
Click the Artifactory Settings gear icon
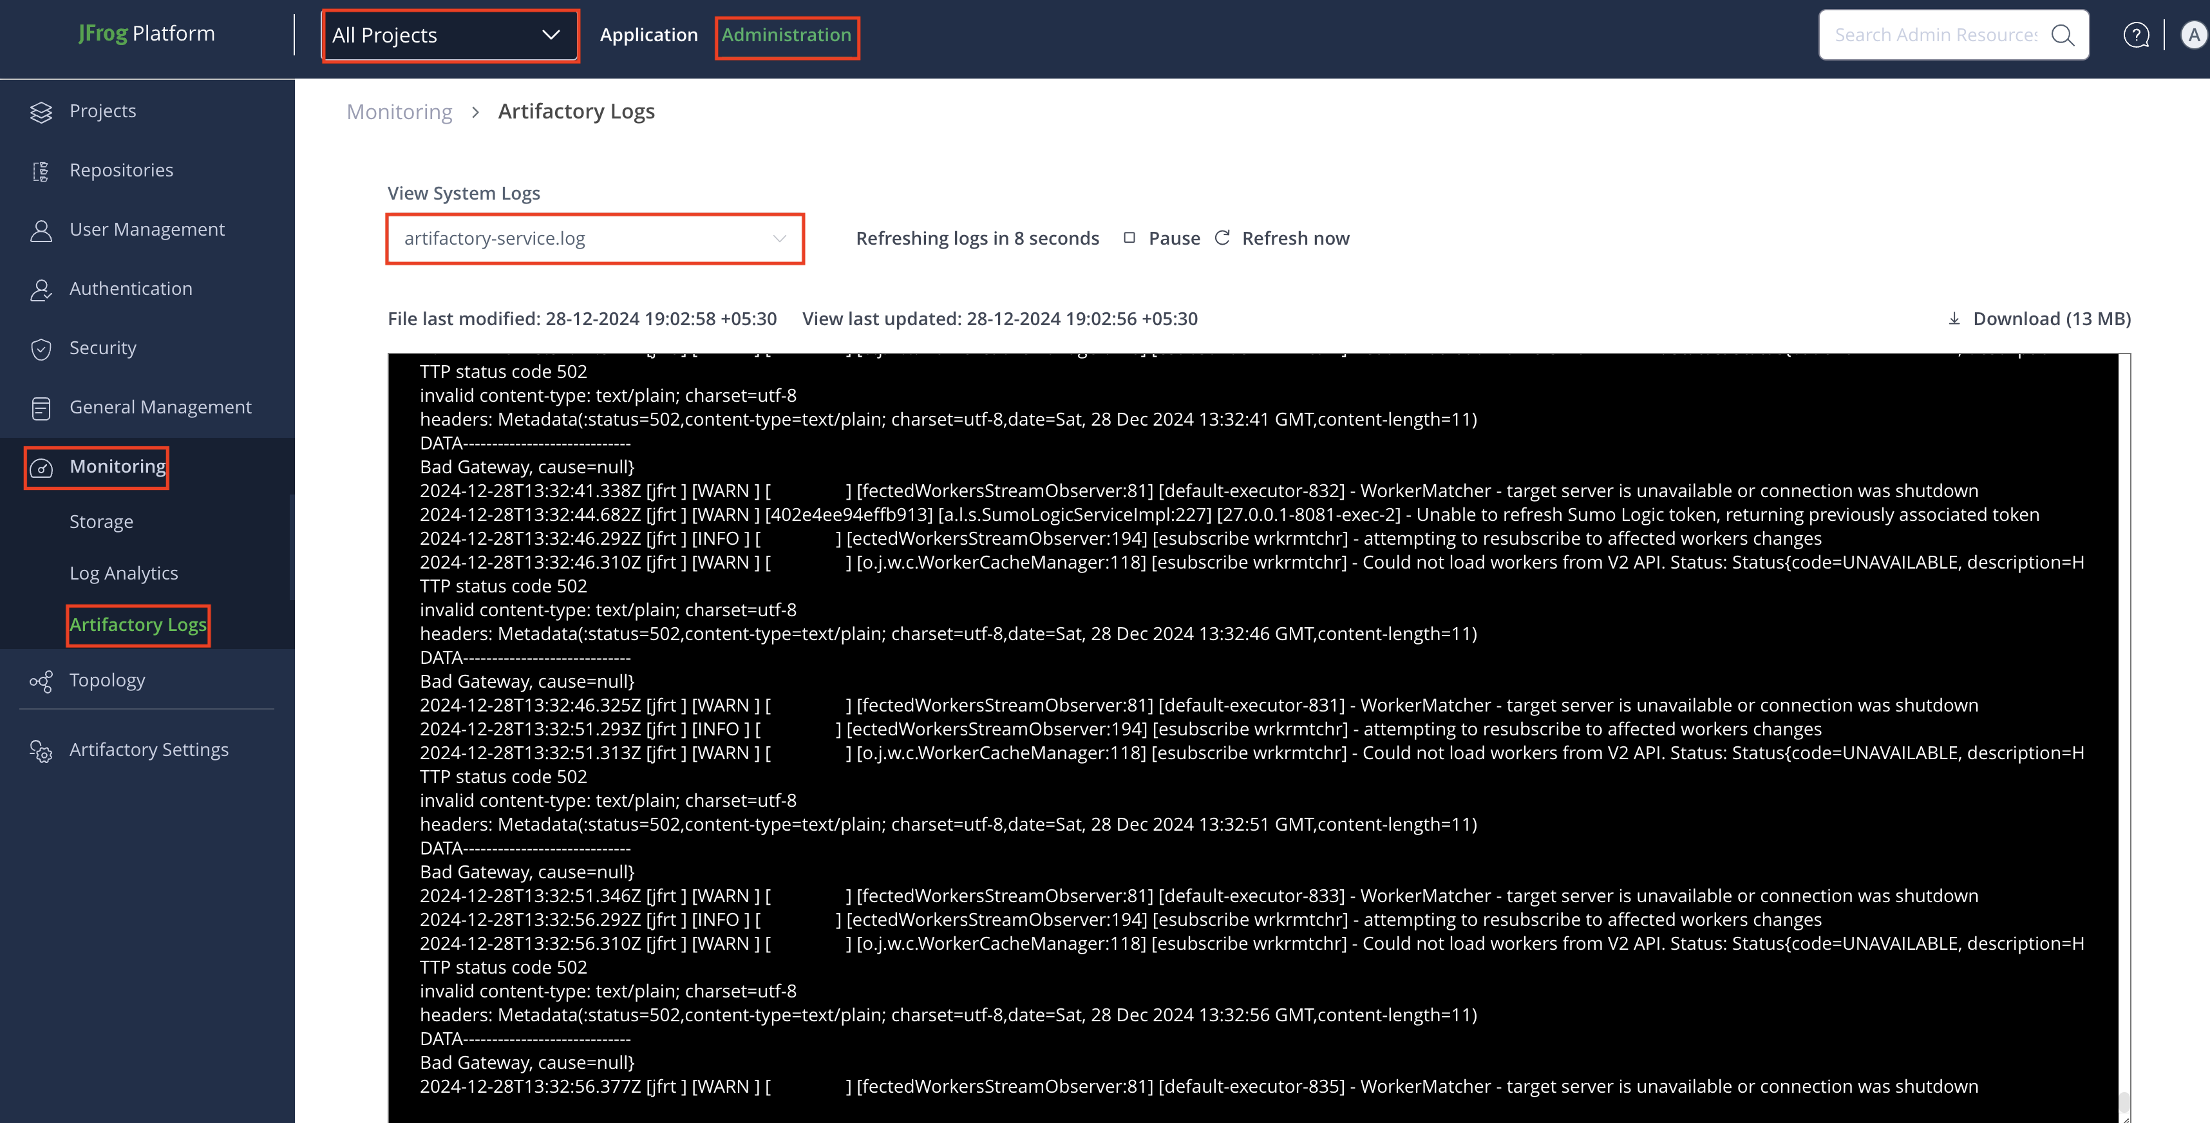click(41, 751)
